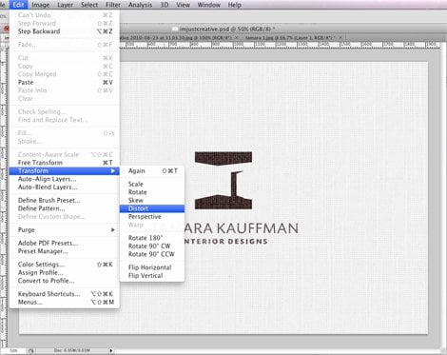Expand the Purge submenu arrow
Image resolution: width=447 pixels, height=355 pixels.
pos(113,229)
